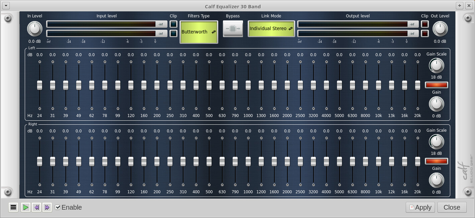
Task: Click the upper output Clip indicator
Action: [425, 24]
